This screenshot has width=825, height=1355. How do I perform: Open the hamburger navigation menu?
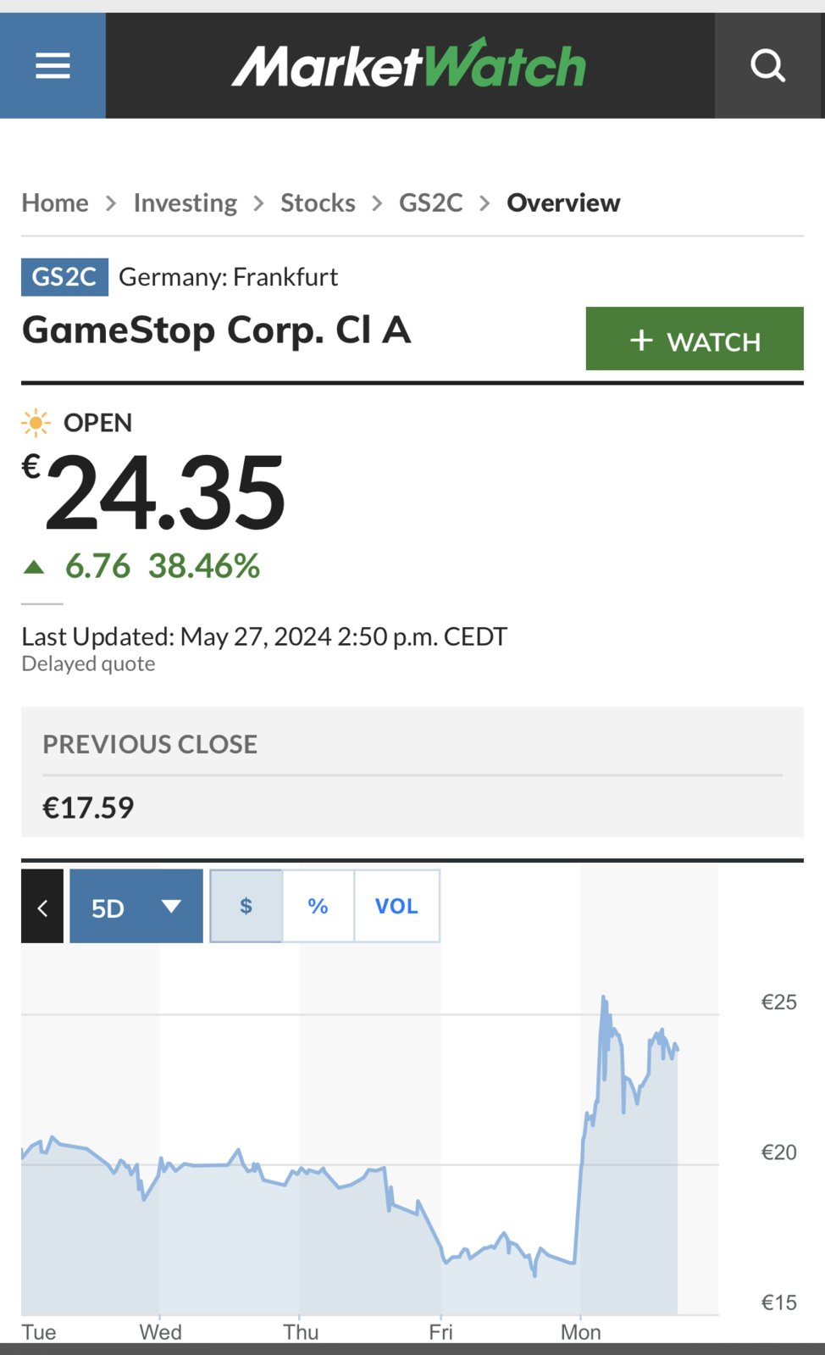click(53, 65)
